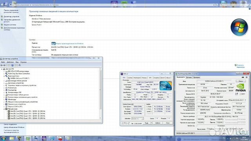Viewport: 251px width, 141px height.
Task: Click the help icon at System window top right
Action: click(x=250, y=9)
